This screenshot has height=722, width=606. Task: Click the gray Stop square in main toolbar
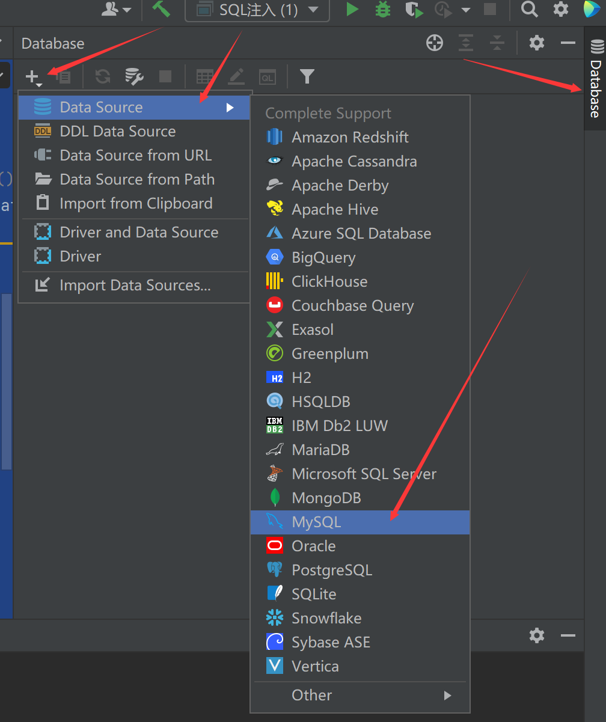(490, 9)
